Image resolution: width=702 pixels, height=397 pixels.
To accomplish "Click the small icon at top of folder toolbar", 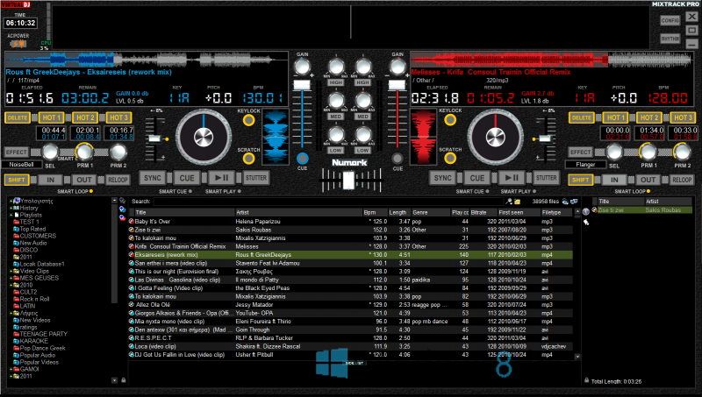I will (122, 202).
